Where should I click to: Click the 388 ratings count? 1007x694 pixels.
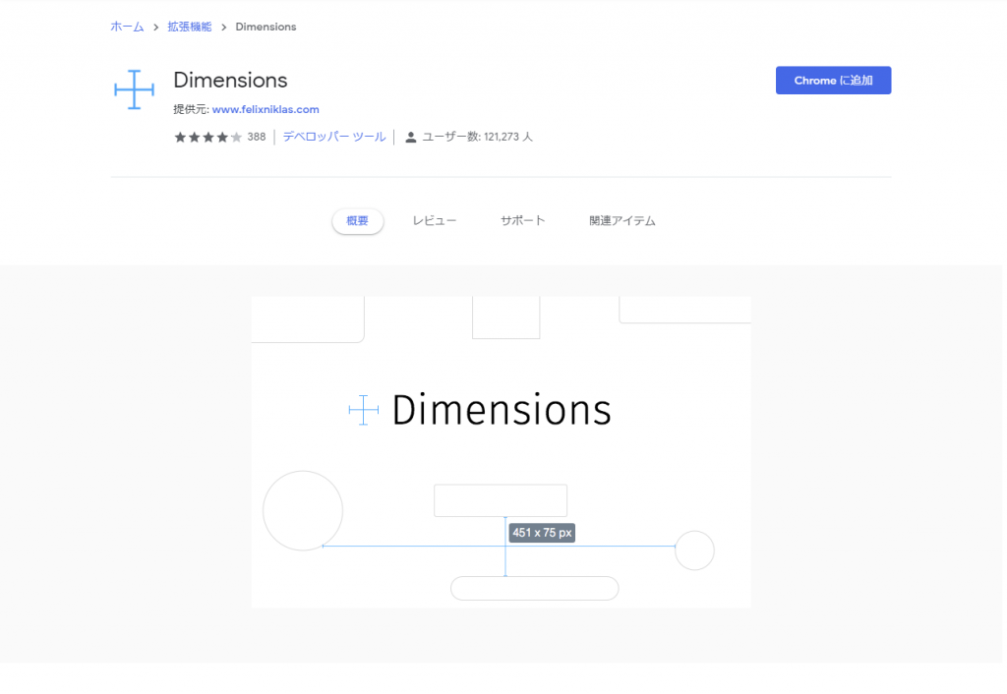pos(257,137)
